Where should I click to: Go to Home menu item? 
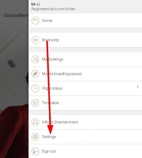pos(47,21)
